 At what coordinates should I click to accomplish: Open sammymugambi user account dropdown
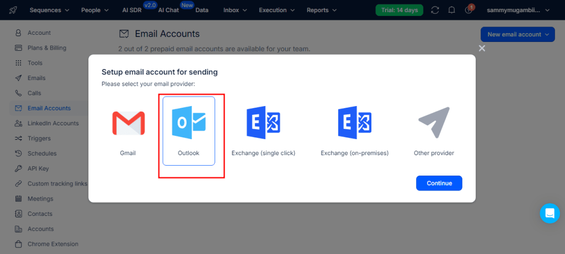[x=518, y=10]
